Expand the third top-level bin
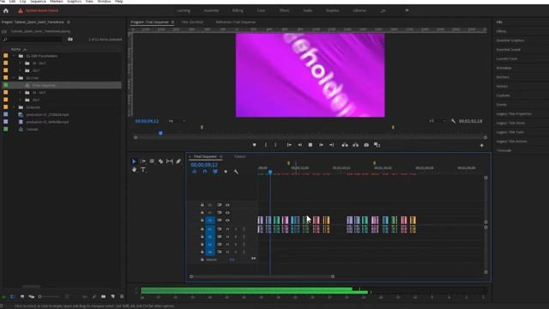 tap(14, 107)
